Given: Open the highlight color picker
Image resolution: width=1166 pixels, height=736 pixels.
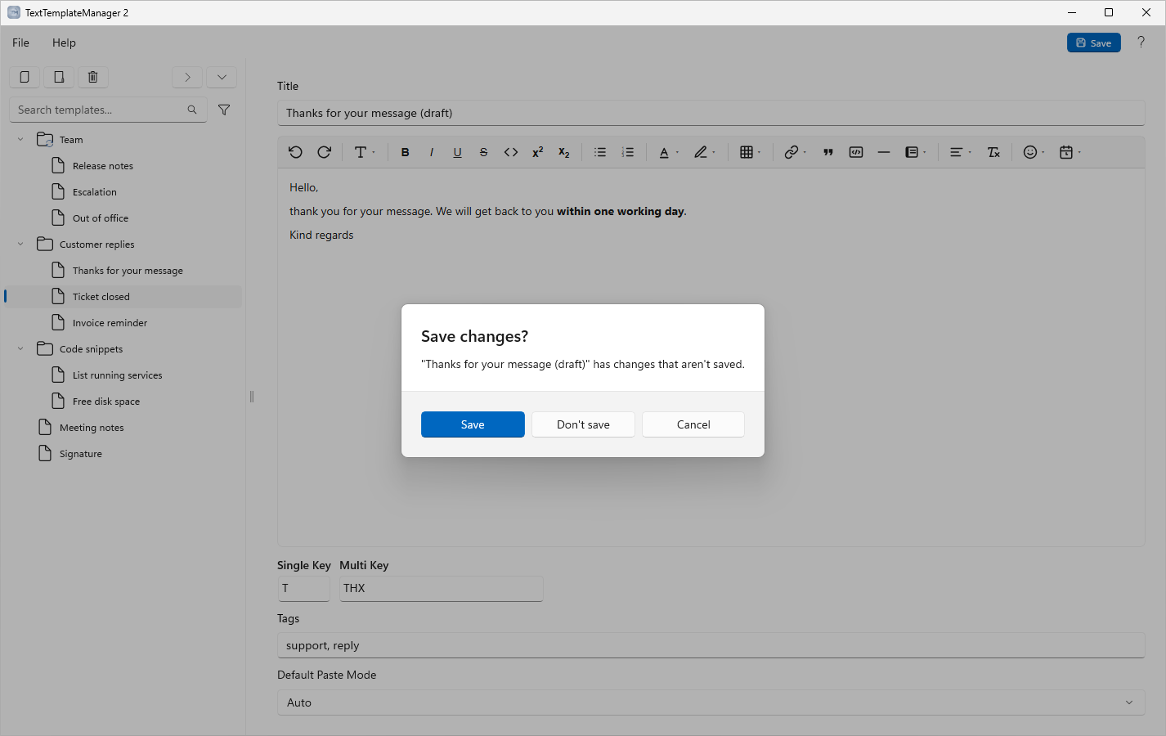Looking at the screenshot, I should pos(705,152).
